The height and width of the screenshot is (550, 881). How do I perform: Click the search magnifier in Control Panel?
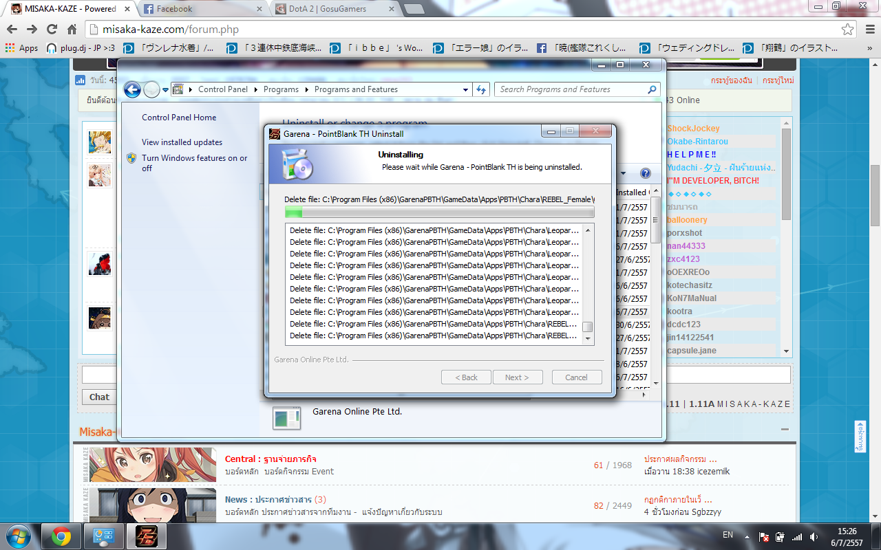click(652, 89)
